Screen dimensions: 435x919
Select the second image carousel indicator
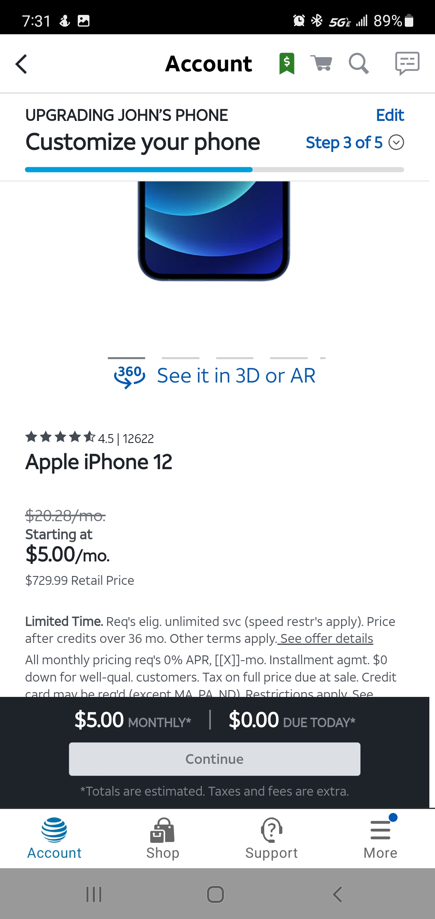(x=180, y=358)
